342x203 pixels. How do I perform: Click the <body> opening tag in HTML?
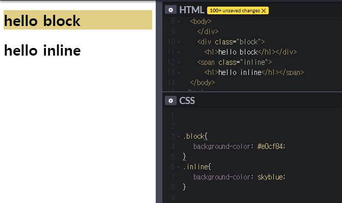click(x=201, y=21)
